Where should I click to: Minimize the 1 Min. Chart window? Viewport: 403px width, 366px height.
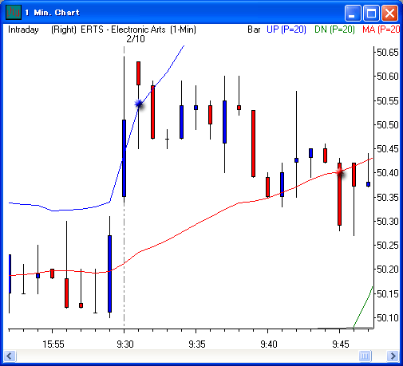[x=353, y=13]
